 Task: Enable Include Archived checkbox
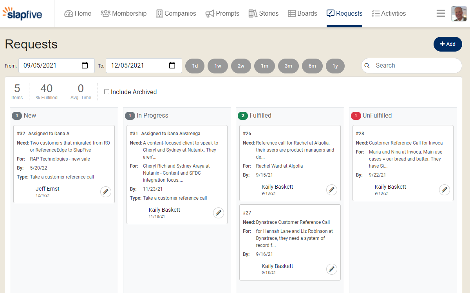coord(107,92)
